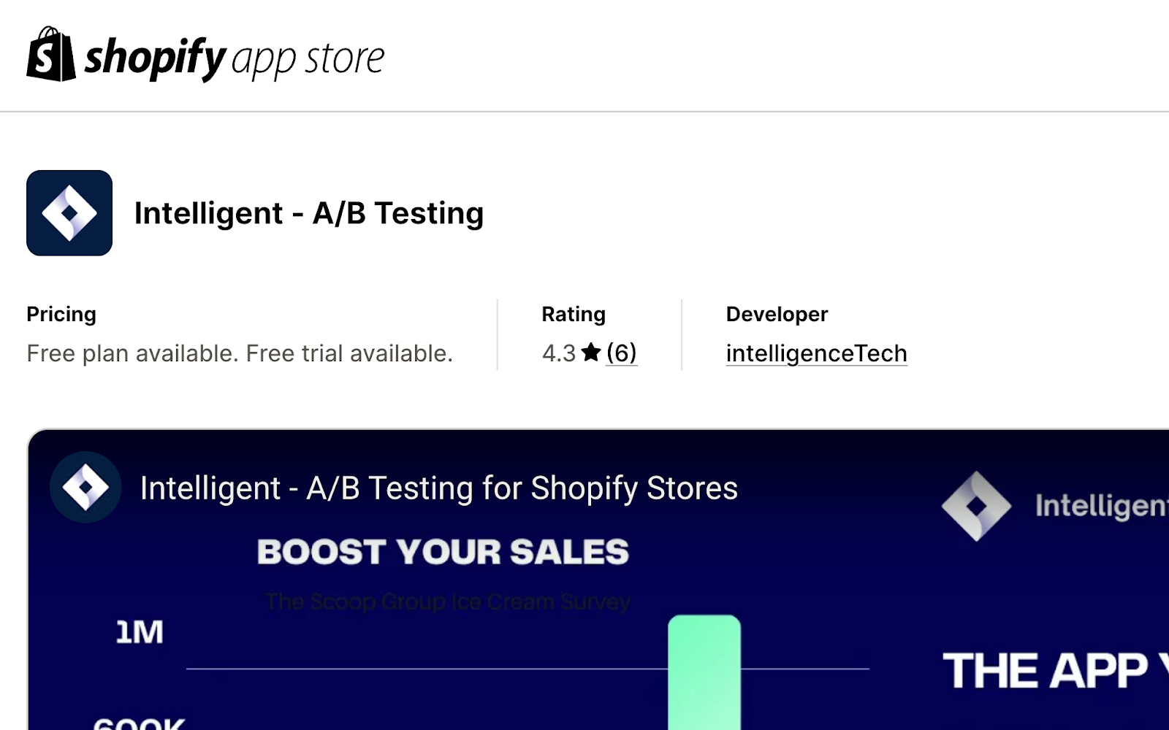Open the six reviews link
This screenshot has height=730, width=1169.
pos(622,353)
